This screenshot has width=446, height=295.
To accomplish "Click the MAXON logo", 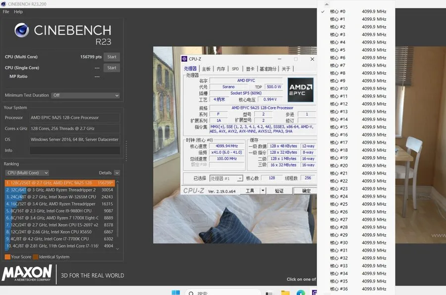I will [27, 273].
